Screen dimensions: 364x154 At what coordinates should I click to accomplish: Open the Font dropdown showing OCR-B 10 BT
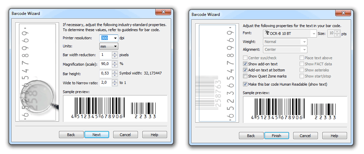tap(314, 34)
